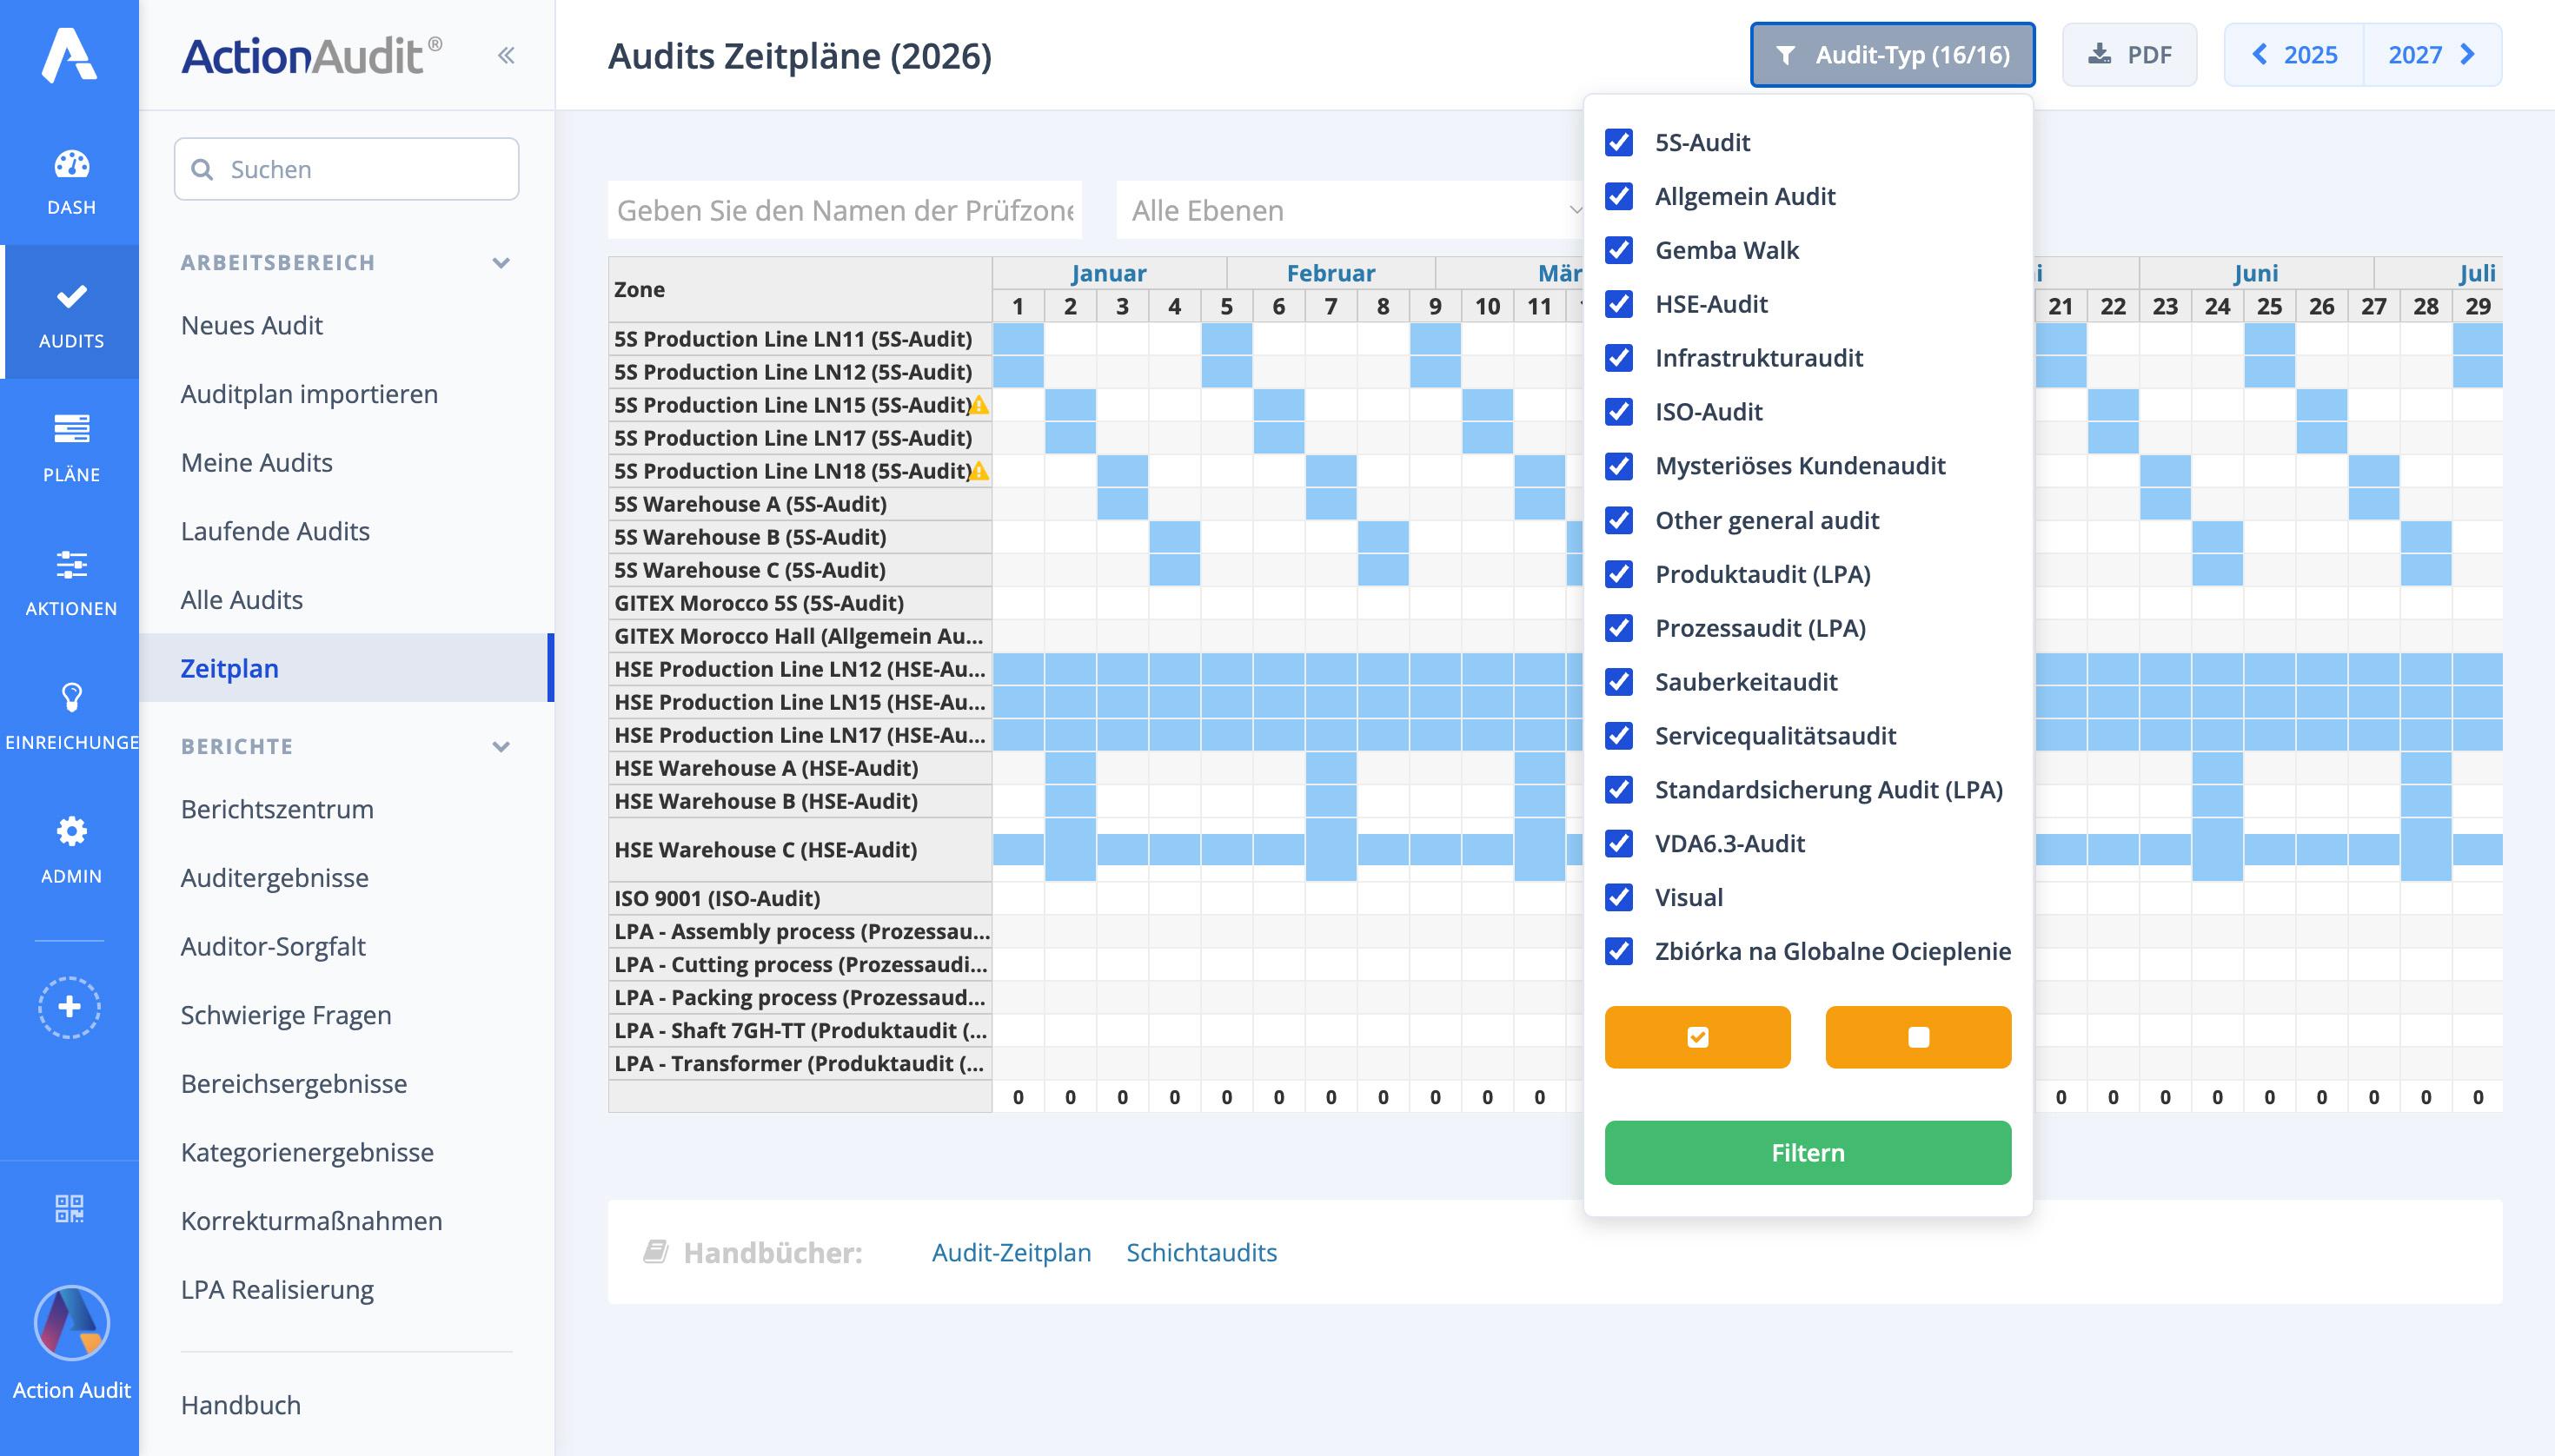Open the Schichtaudits handbook link
The image size is (2555, 1456).
pyautogui.click(x=1202, y=1252)
